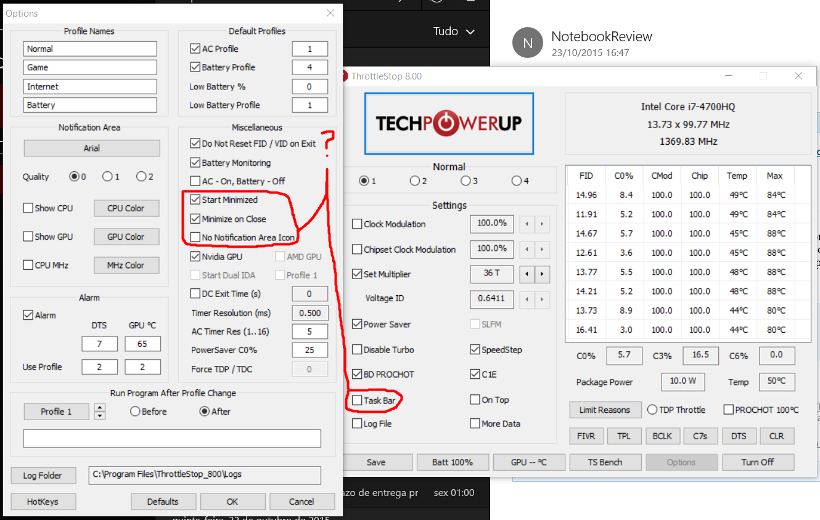Open the FIVR window button
This screenshot has width=820, height=520.
(586, 436)
